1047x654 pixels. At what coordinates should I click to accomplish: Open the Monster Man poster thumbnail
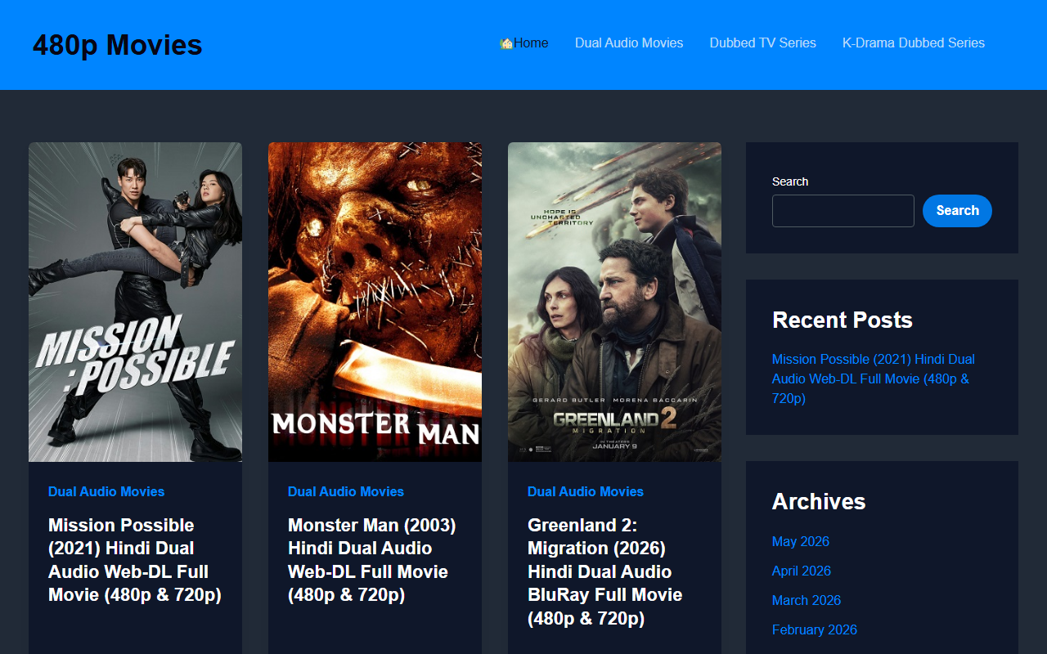[x=375, y=302]
